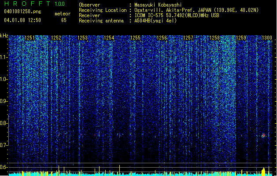Click the 1254 time marker
The height and width of the screenshot is (176, 277).
click(x=109, y=38)
